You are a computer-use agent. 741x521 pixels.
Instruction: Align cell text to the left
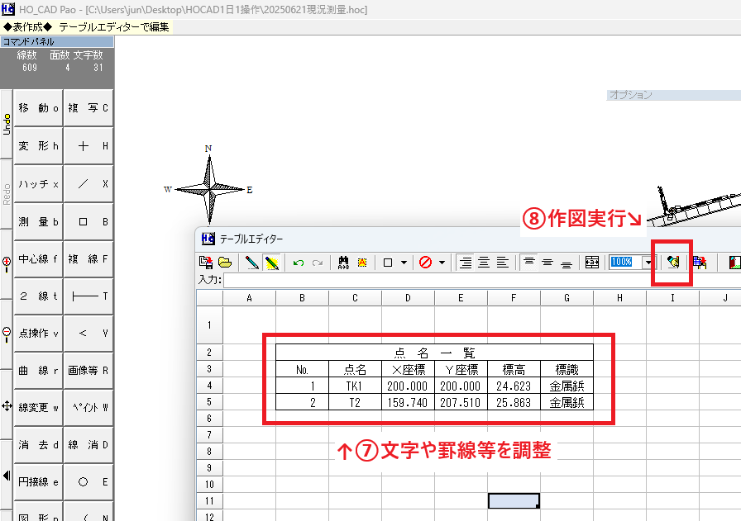(503, 263)
